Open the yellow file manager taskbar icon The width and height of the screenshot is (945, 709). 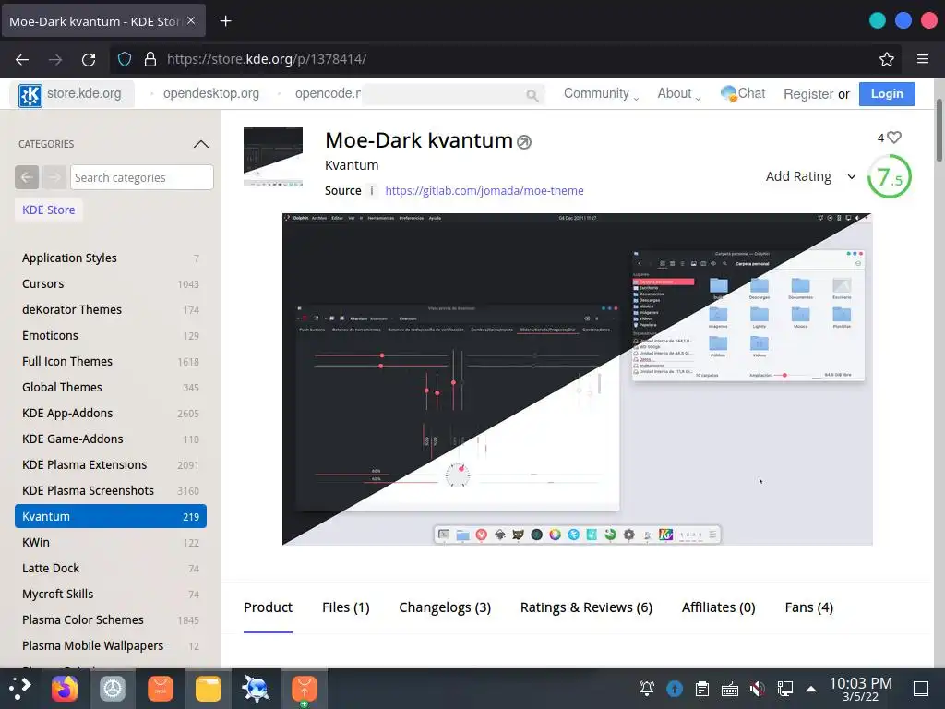click(x=209, y=689)
